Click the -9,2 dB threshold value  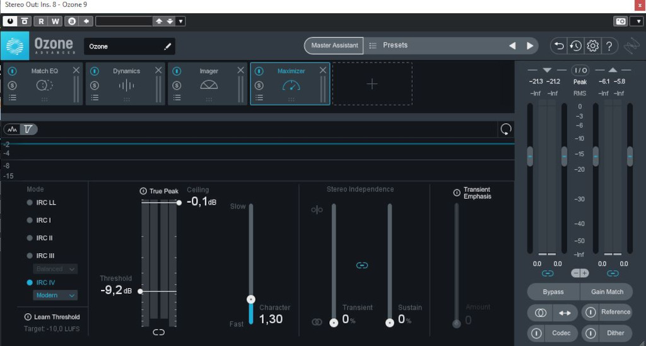(x=116, y=290)
